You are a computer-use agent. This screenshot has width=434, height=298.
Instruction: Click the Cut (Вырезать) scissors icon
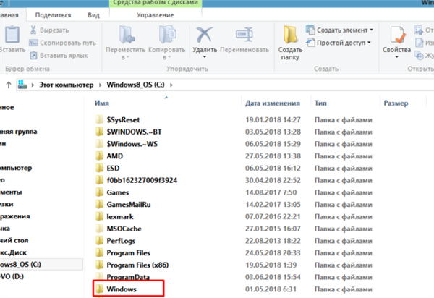point(33,30)
